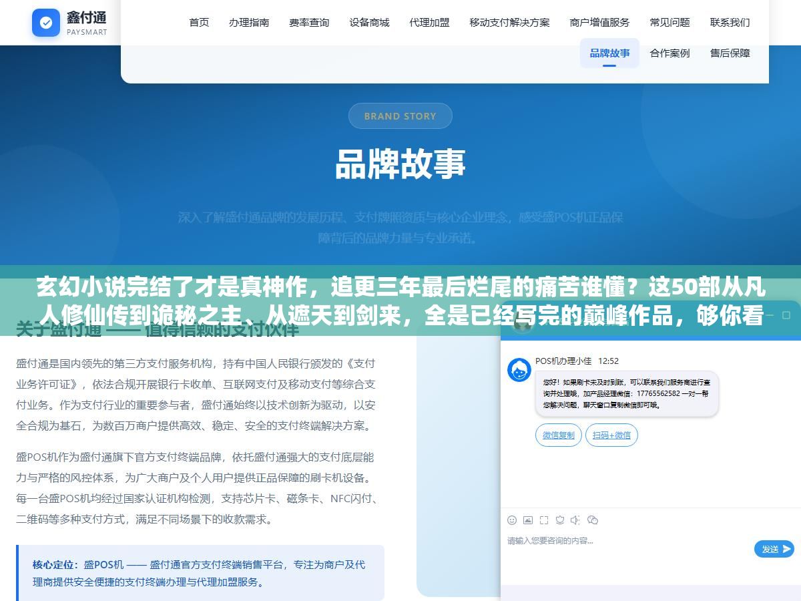Select 代理加盟 in top navigation

[429, 22]
